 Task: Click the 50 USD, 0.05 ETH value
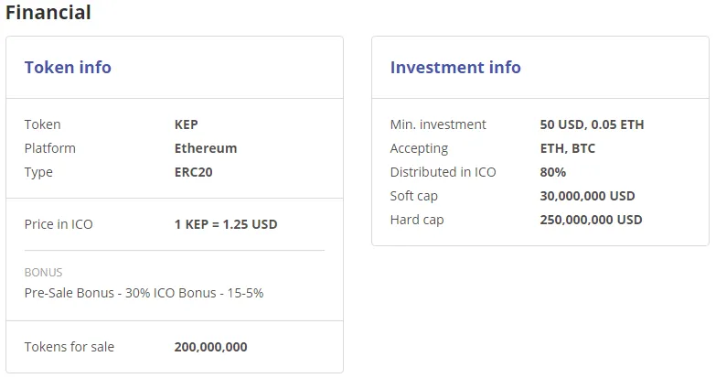592,124
